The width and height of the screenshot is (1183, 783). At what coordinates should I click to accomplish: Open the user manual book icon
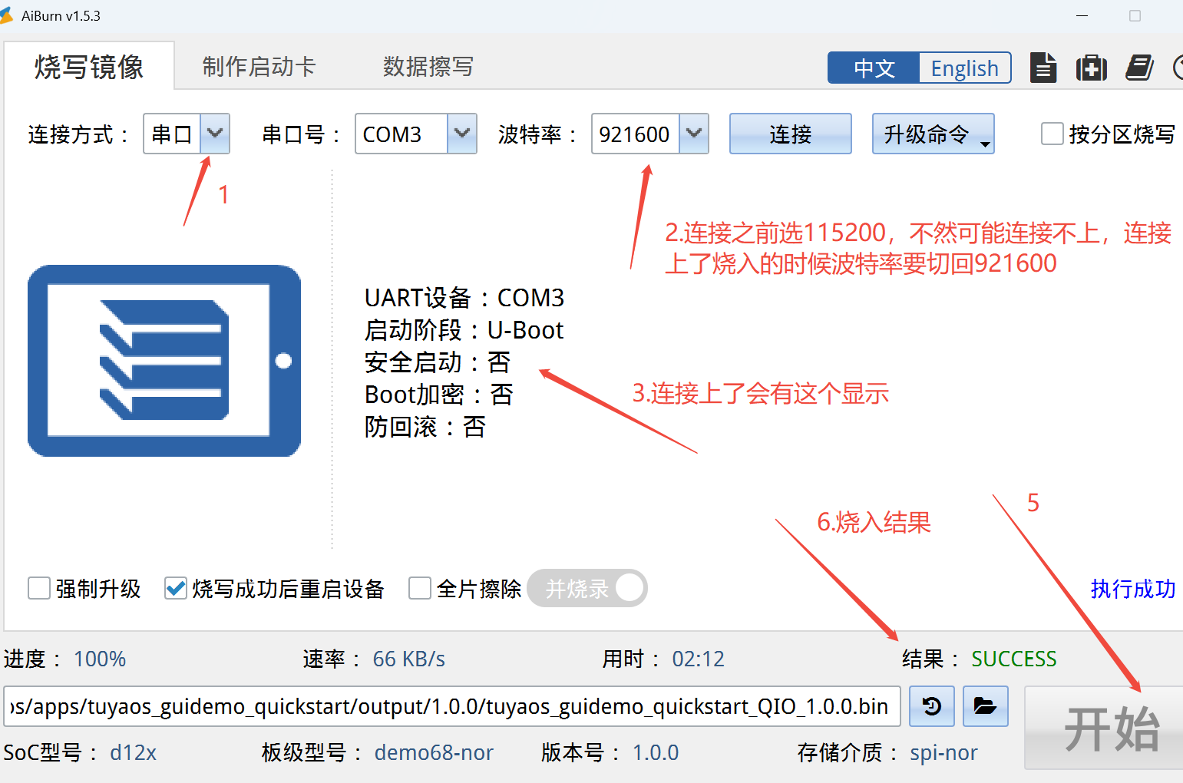click(1139, 68)
